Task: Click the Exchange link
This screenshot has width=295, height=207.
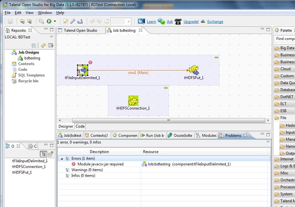Action: point(215,22)
